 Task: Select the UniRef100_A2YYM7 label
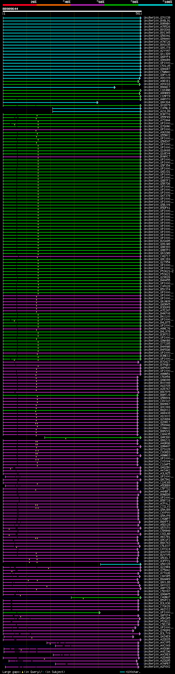click(157, 51)
